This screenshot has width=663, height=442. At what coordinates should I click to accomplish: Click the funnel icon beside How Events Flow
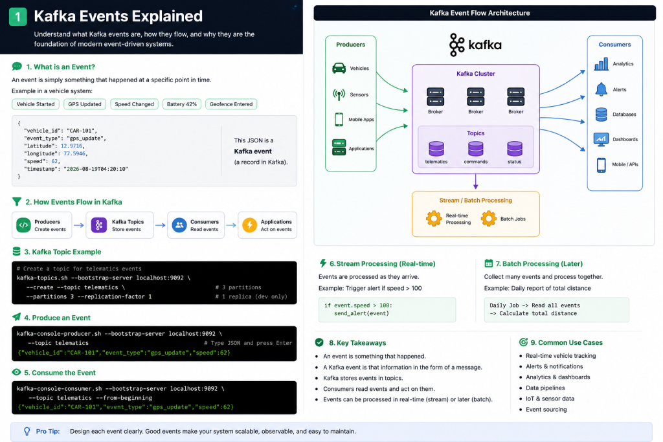[16, 201]
